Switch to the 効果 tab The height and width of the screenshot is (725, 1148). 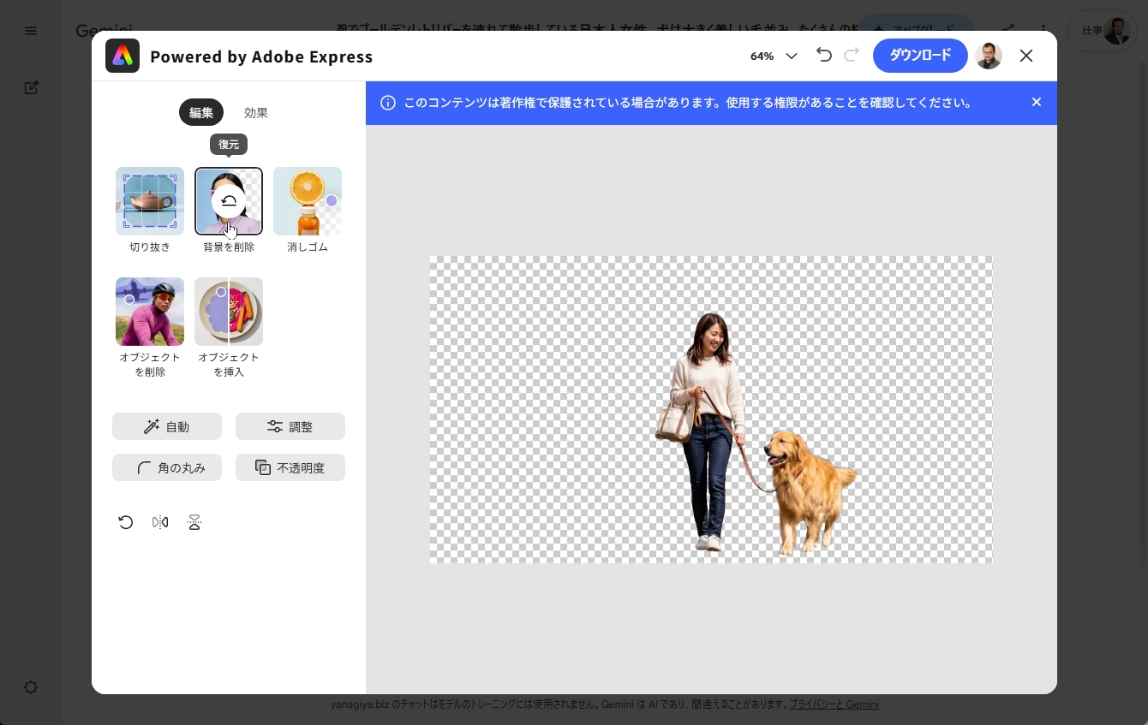click(x=256, y=112)
